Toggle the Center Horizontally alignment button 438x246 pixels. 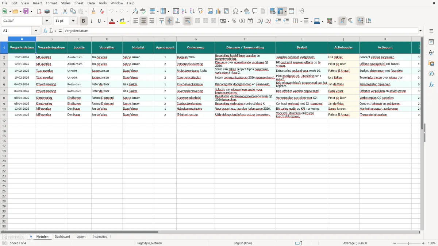143,21
